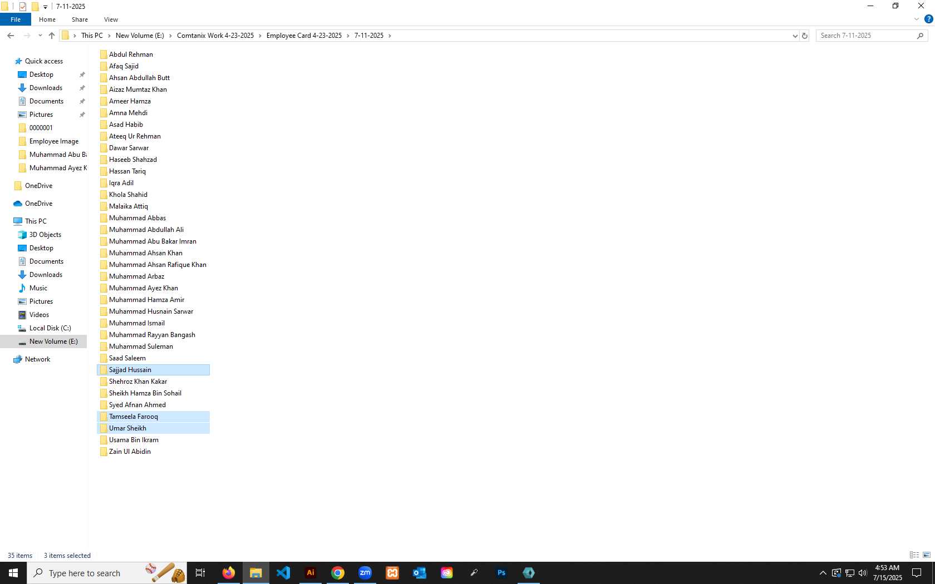Screen dimensions: 935x584
Task: Expand the ribbon with the chevron
Action: (917, 19)
